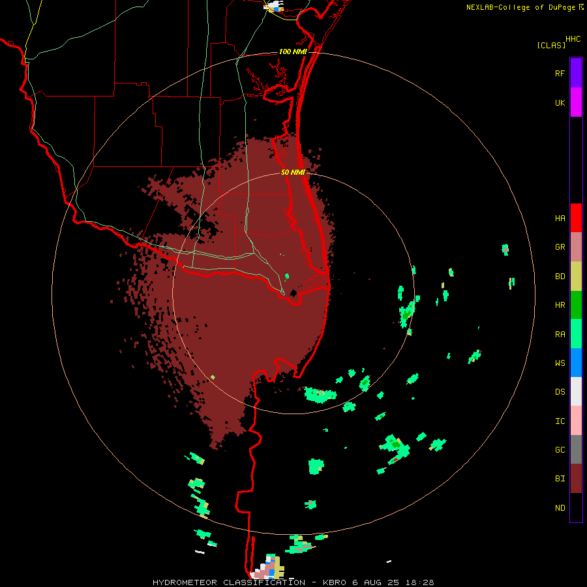Click the NEXLAB-College of DuPage credit text
Viewport: 587px width, 587px height.
click(520, 7)
